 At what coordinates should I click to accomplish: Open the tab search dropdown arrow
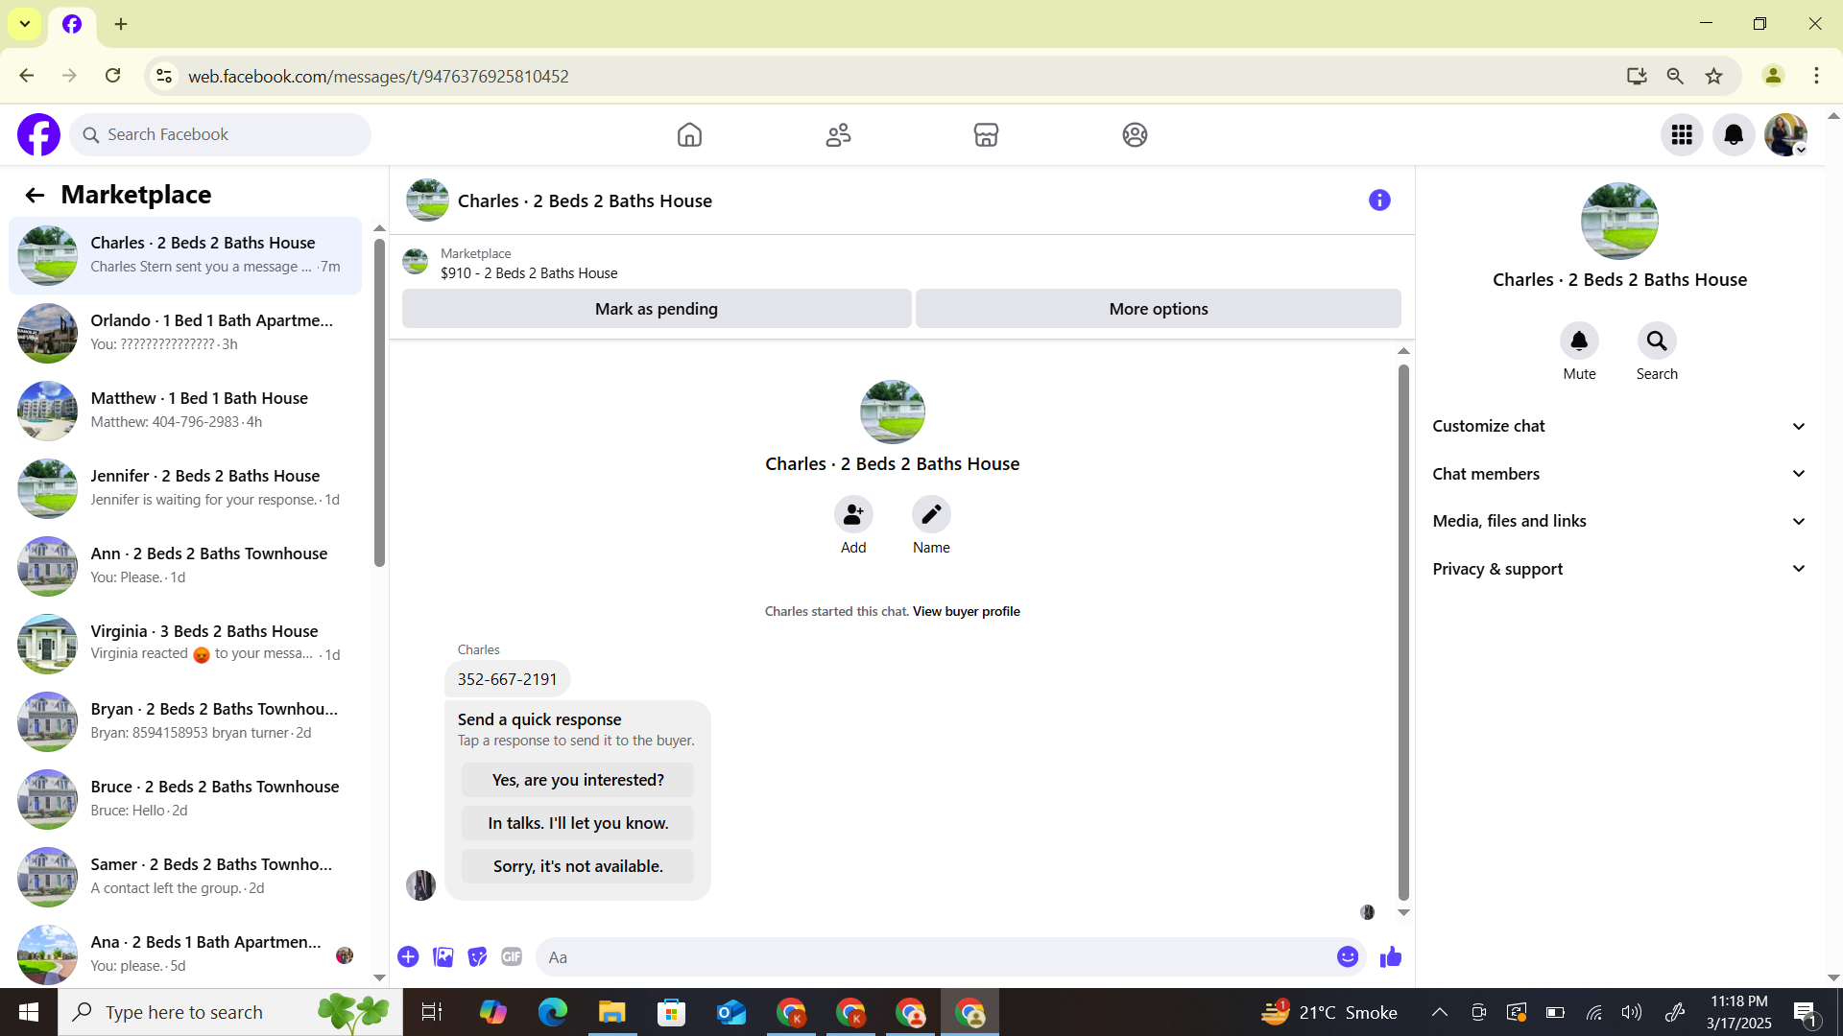pos(25,24)
